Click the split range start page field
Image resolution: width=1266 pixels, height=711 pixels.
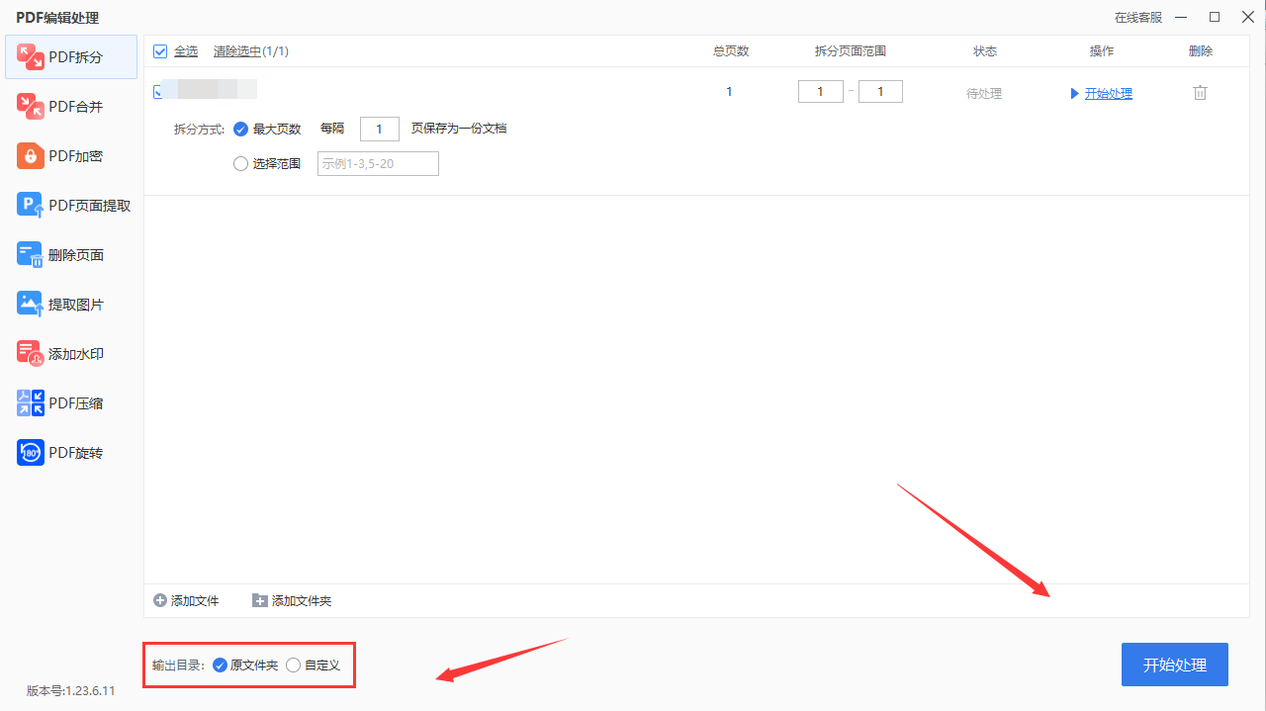click(821, 92)
